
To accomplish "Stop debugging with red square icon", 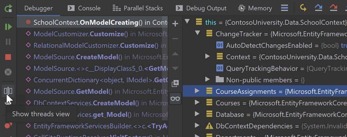I will (8, 57).
